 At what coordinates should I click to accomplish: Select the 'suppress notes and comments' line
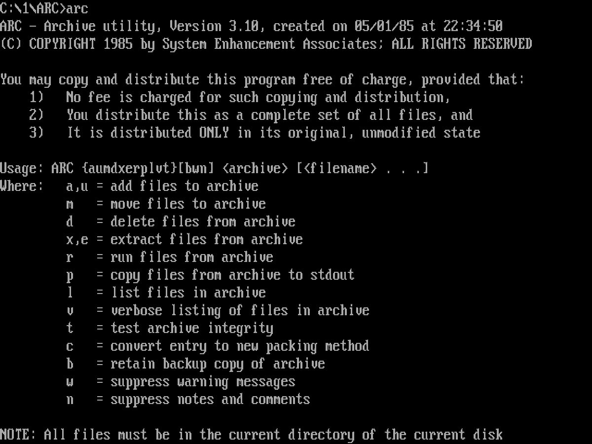[x=188, y=399]
